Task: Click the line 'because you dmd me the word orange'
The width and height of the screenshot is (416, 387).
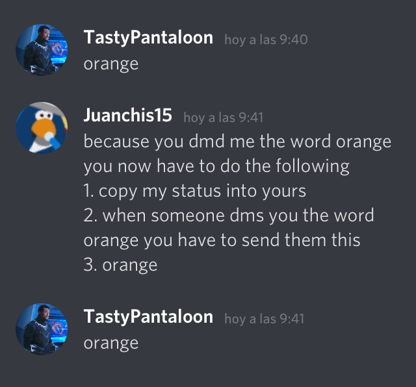Action: pos(237,142)
